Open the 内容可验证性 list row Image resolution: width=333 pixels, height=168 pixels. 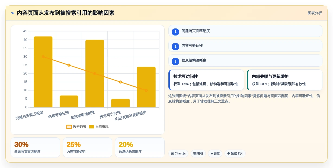coord(245,46)
